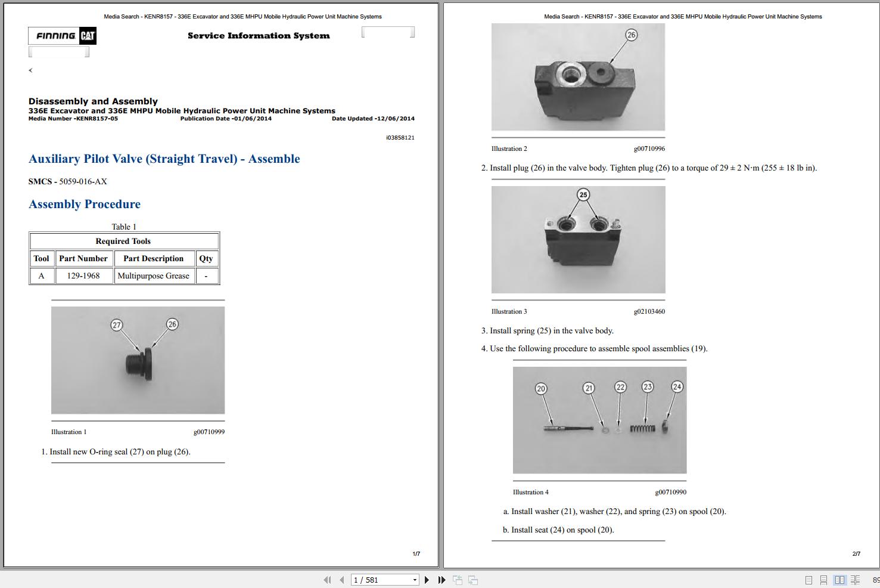Click the left page 'Media Search' header line

243,17
